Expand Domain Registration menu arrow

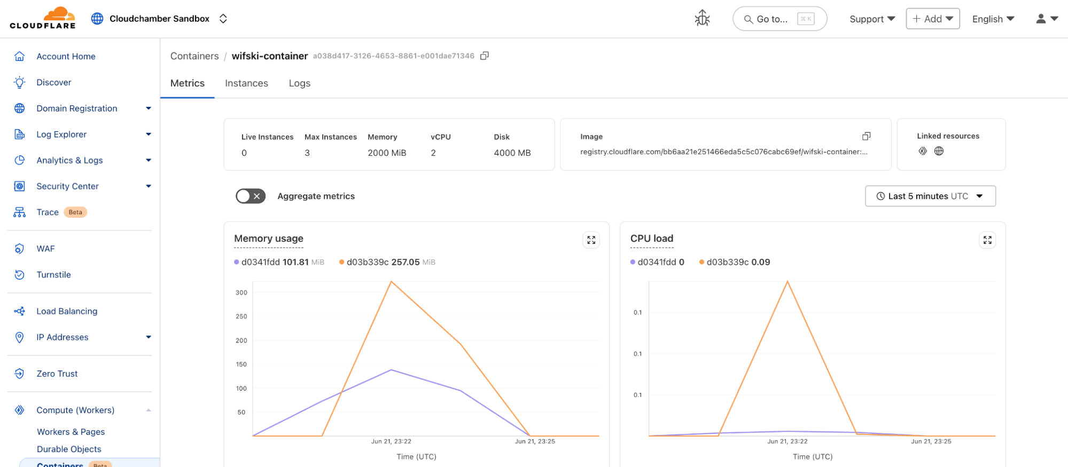point(149,108)
